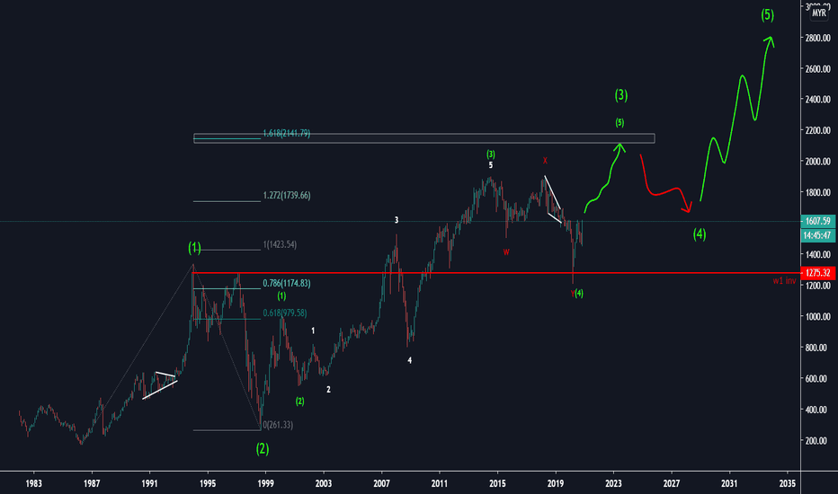
Task: Select the 1.618(2141.79) Fibonacci label
Action: [287, 134]
